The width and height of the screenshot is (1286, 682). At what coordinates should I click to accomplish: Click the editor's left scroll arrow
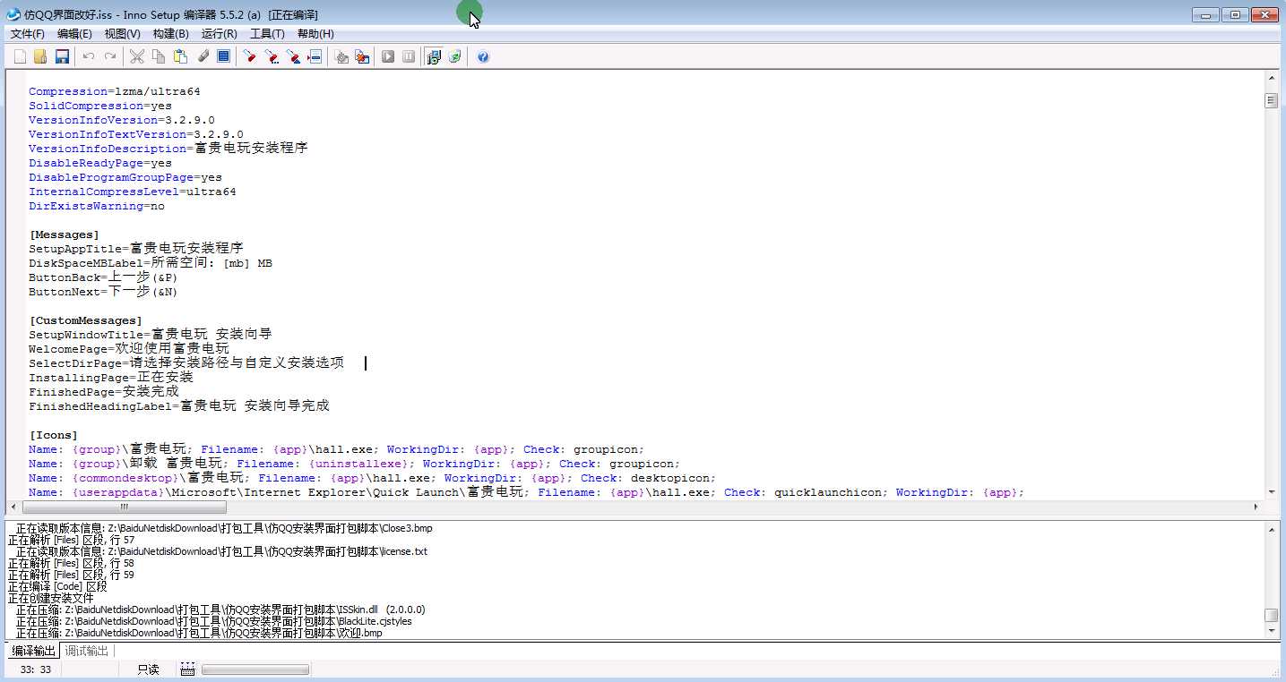15,507
